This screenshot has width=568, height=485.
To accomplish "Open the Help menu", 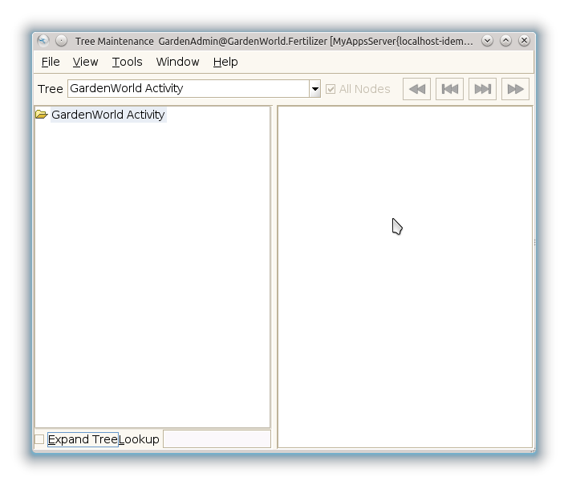I will point(225,62).
